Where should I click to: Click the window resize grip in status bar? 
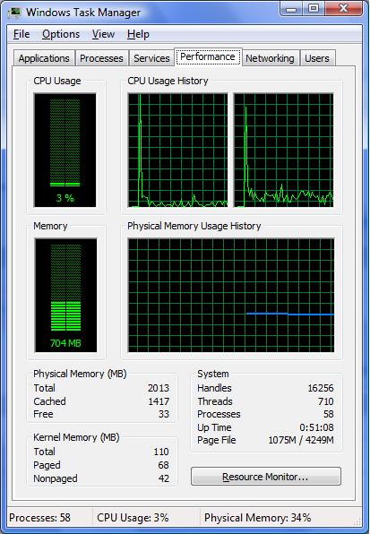coord(357,521)
